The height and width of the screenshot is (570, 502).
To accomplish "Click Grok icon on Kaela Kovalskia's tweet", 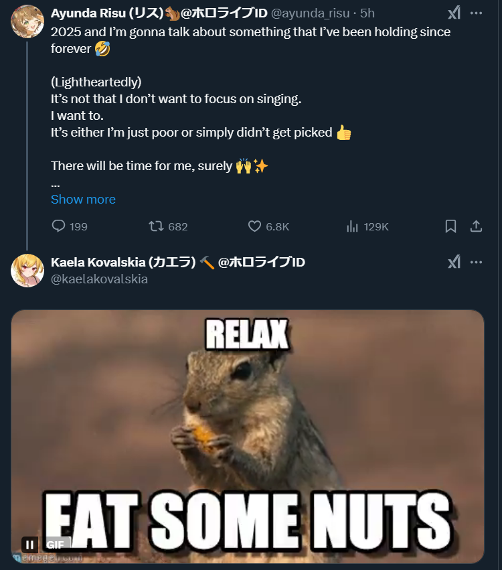I will coord(454,262).
